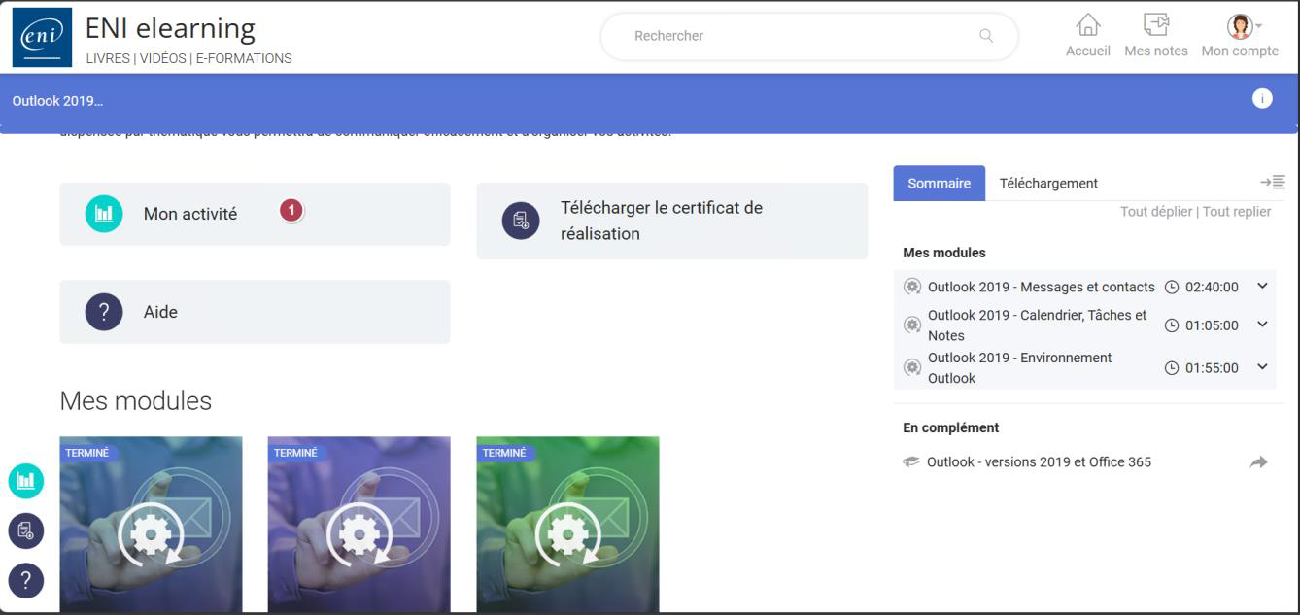Click Outlook 2019… breadcrumb title
The image size is (1300, 615).
pos(57,101)
